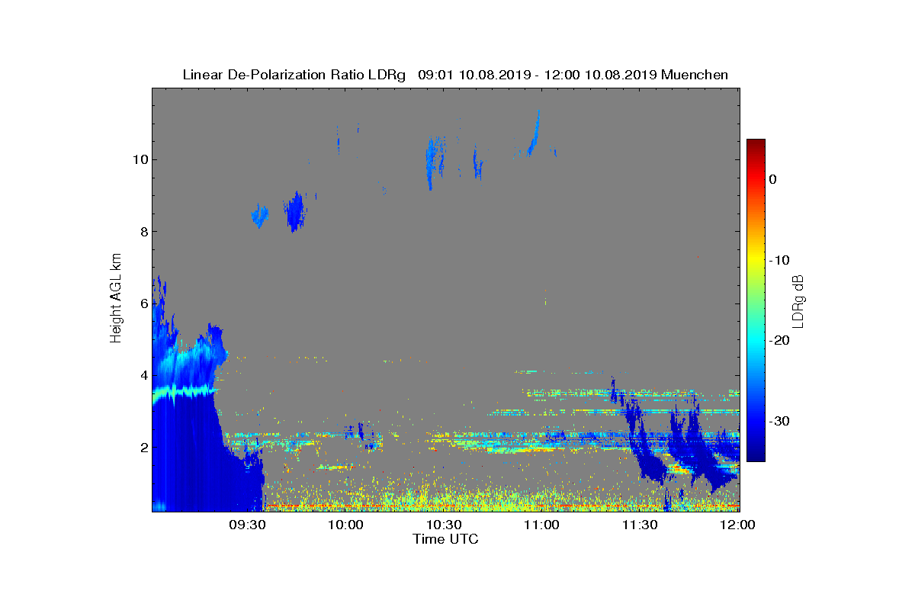Click the height tick label '6'
Screen dimensions: 915x610
(143, 303)
